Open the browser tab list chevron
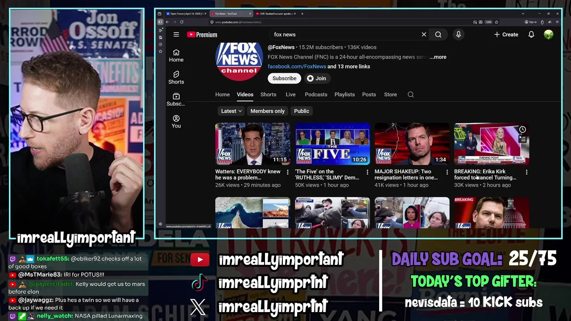This screenshot has width=571, height=321. pos(523,14)
